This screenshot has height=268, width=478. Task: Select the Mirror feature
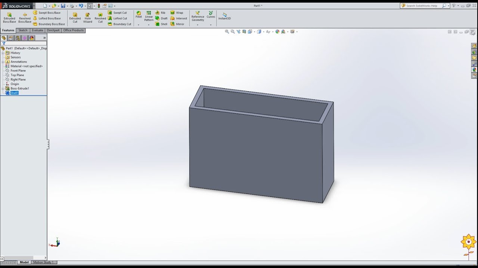[177, 24]
